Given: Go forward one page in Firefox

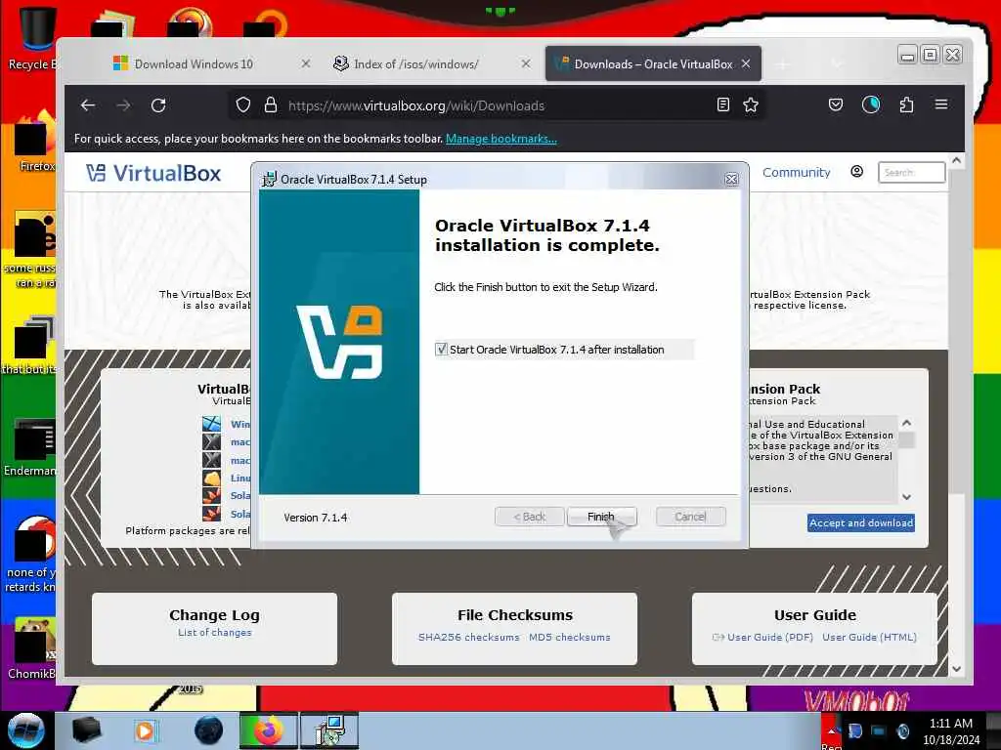Looking at the screenshot, I should pyautogui.click(x=123, y=105).
